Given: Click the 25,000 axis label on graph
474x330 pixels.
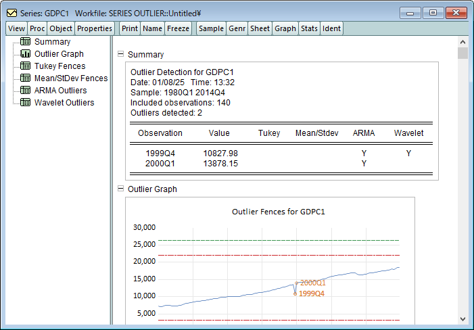Looking at the screenshot, I should (144, 244).
